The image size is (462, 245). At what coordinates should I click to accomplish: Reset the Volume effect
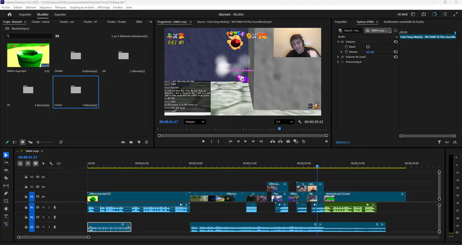click(x=396, y=41)
